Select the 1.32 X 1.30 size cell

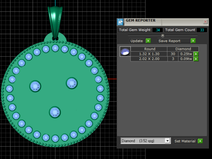149,54
